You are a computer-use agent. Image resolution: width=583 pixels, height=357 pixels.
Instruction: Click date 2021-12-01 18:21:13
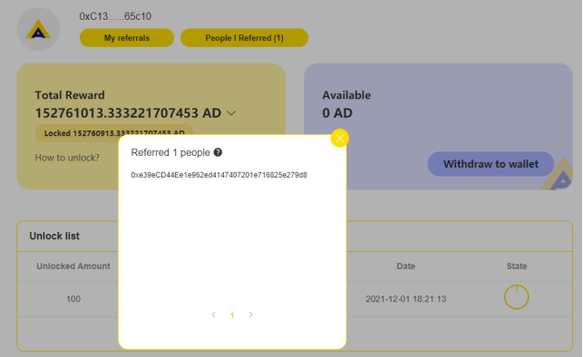point(405,299)
